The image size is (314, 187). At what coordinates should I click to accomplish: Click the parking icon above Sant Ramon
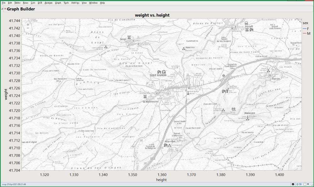tap(164, 72)
